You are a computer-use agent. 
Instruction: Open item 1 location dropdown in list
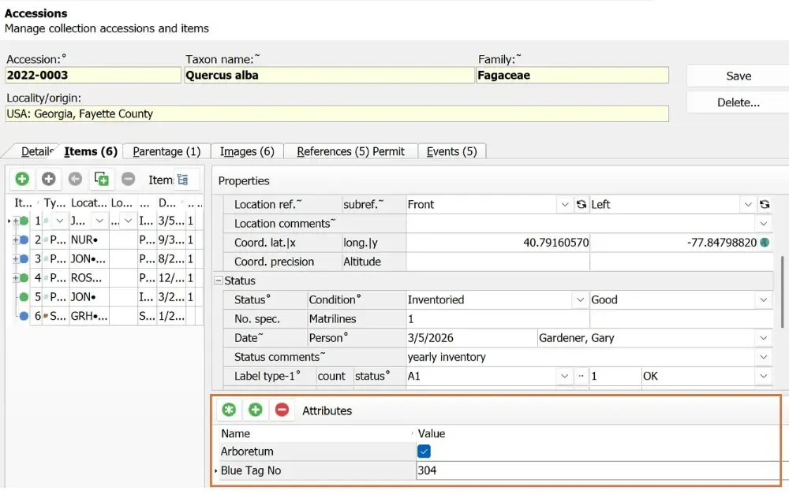99,221
